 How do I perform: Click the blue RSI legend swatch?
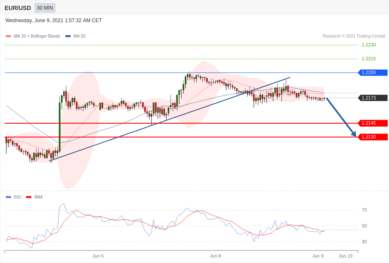coord(8,197)
